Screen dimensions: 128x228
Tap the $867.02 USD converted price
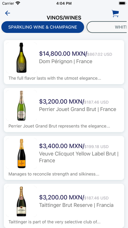coord(100,54)
